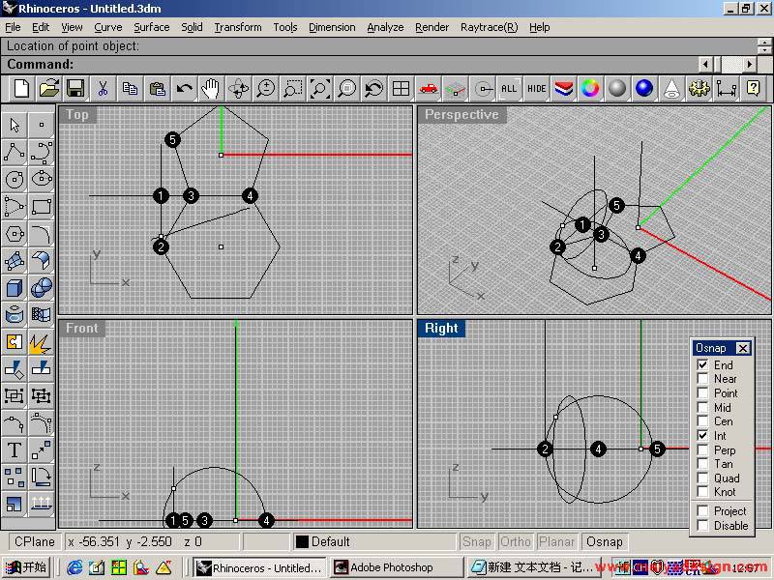The height and width of the screenshot is (580, 774).
Task: Open the Transform menu
Action: point(237,27)
